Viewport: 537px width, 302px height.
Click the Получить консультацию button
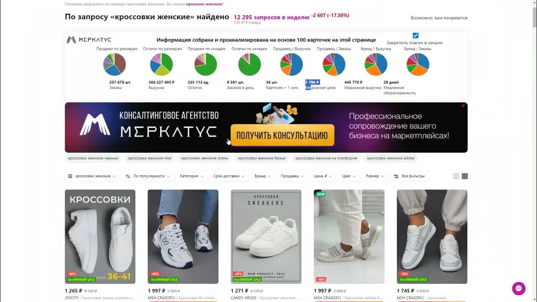point(282,135)
